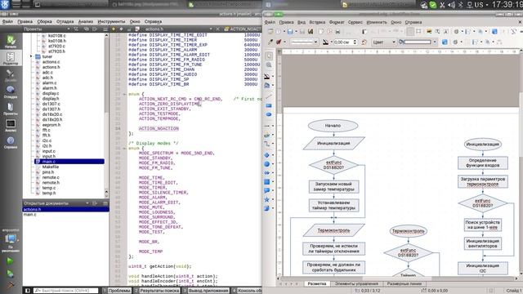Toggle the Qt Creator sidebar visibility button
This screenshot has height=294, width=523.
pyautogui.click(x=28, y=291)
